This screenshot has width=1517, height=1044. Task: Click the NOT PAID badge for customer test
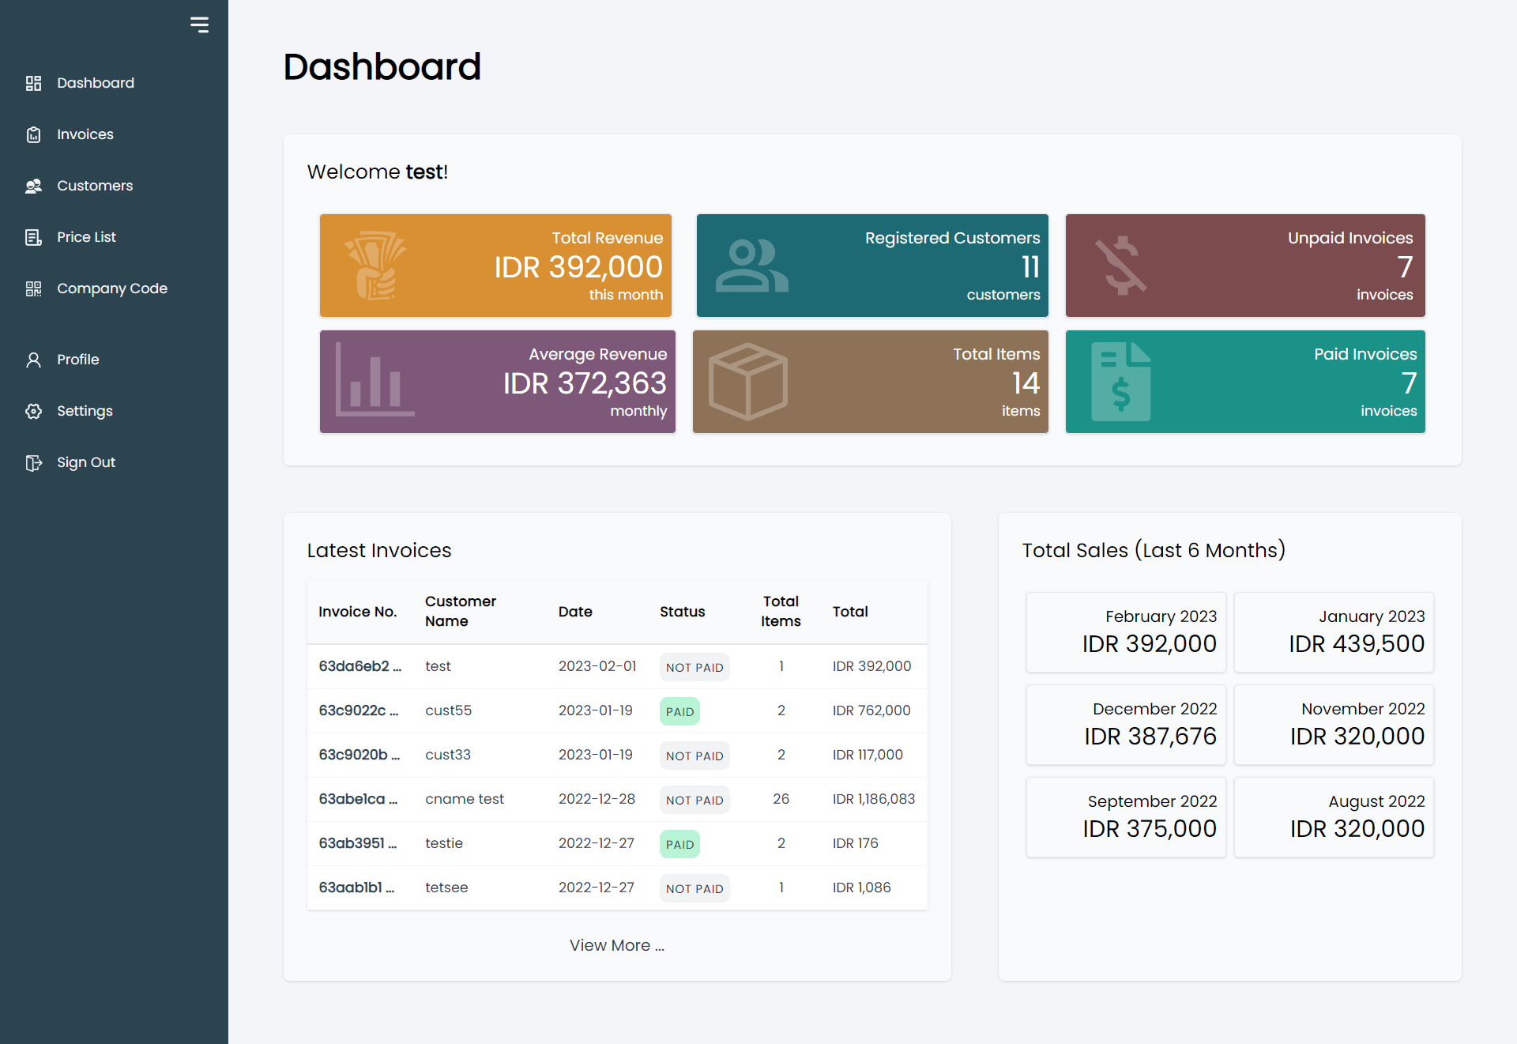tap(695, 667)
